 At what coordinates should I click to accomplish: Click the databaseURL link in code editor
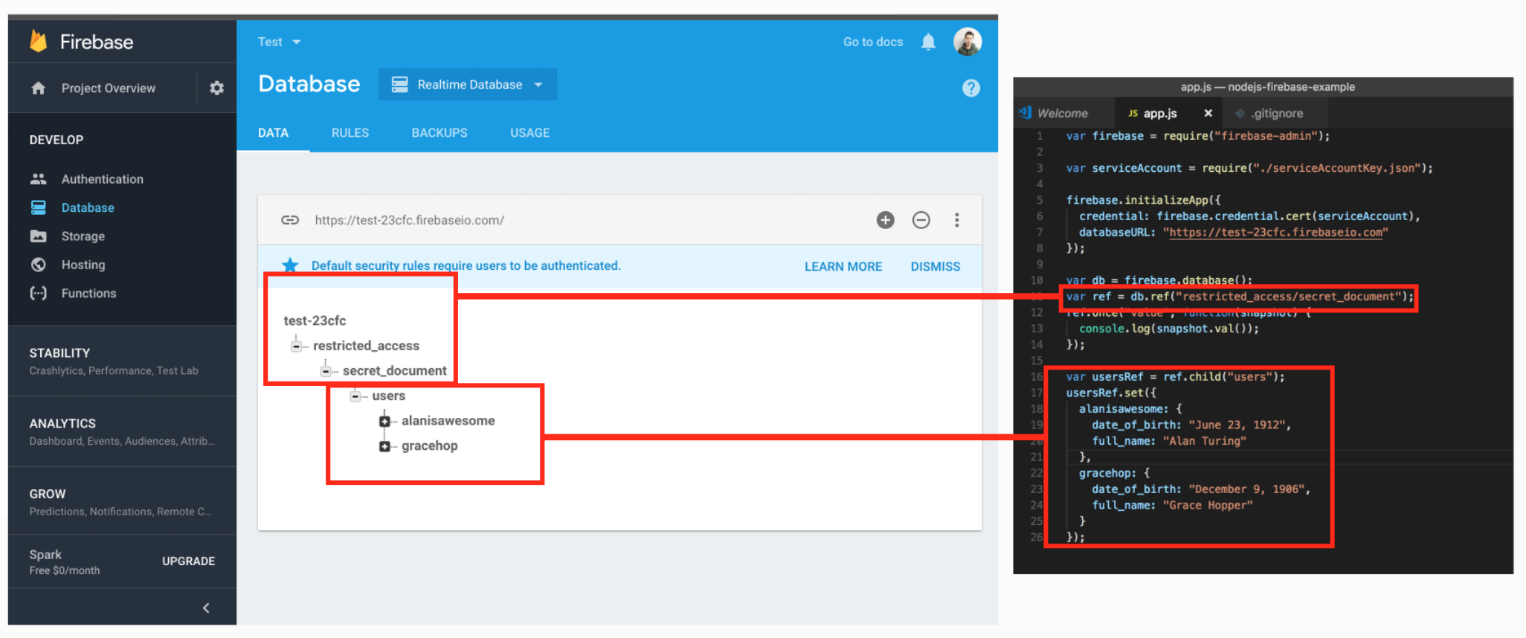[x=1275, y=232]
